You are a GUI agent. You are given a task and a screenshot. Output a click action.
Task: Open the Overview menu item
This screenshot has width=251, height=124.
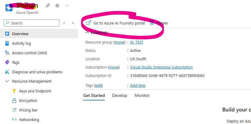[20, 34]
